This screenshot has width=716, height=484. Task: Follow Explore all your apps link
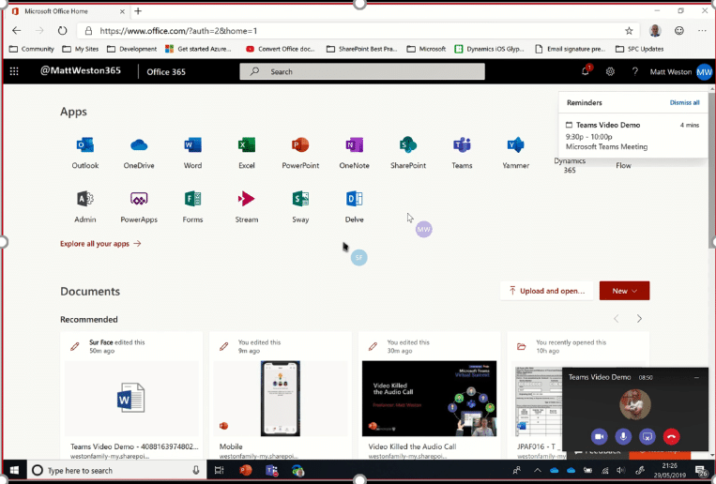(x=100, y=243)
